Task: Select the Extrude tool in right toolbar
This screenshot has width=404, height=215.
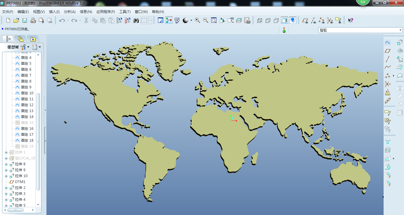Action: (400, 43)
